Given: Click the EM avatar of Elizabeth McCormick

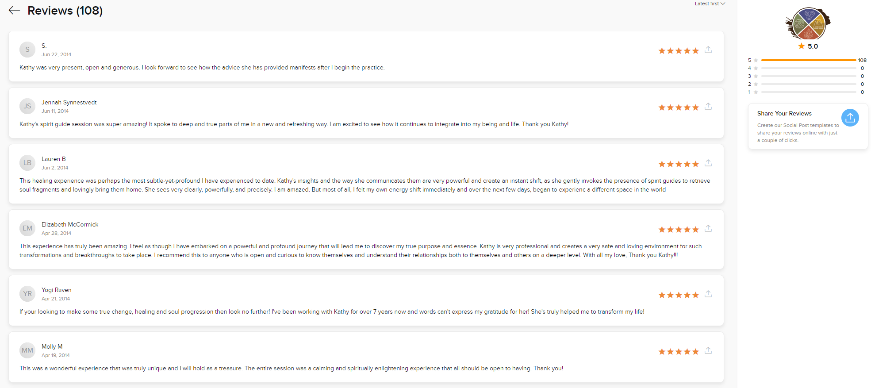Looking at the screenshot, I should (x=27, y=228).
